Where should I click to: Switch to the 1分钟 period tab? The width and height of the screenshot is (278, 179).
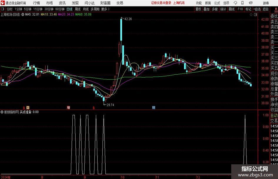[x=18, y=9]
